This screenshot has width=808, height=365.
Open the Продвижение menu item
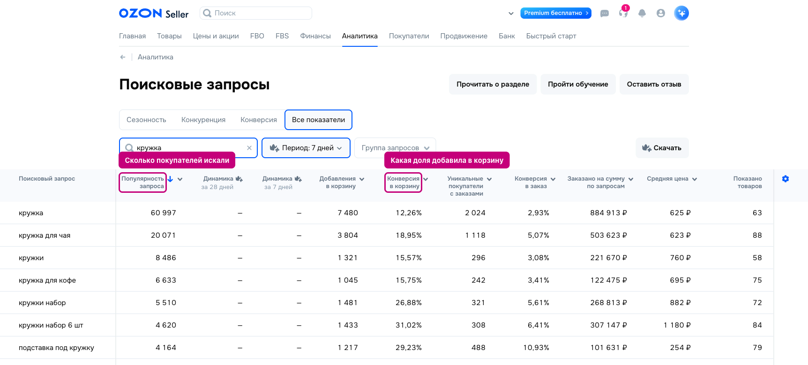click(464, 36)
